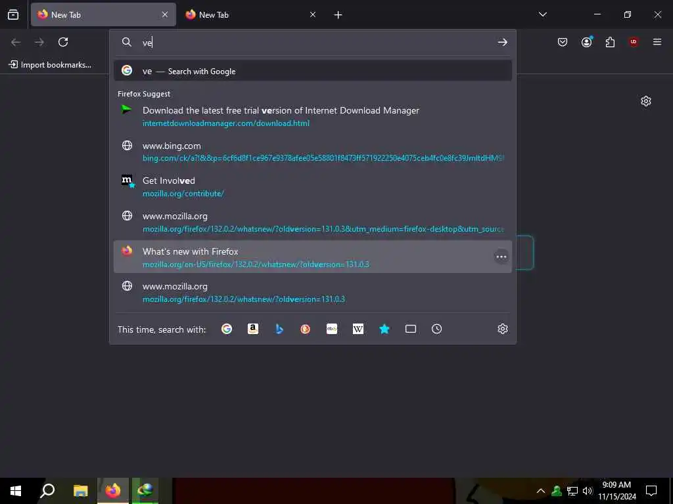
Task: Search this time with Wikipedia
Action: [x=358, y=329]
